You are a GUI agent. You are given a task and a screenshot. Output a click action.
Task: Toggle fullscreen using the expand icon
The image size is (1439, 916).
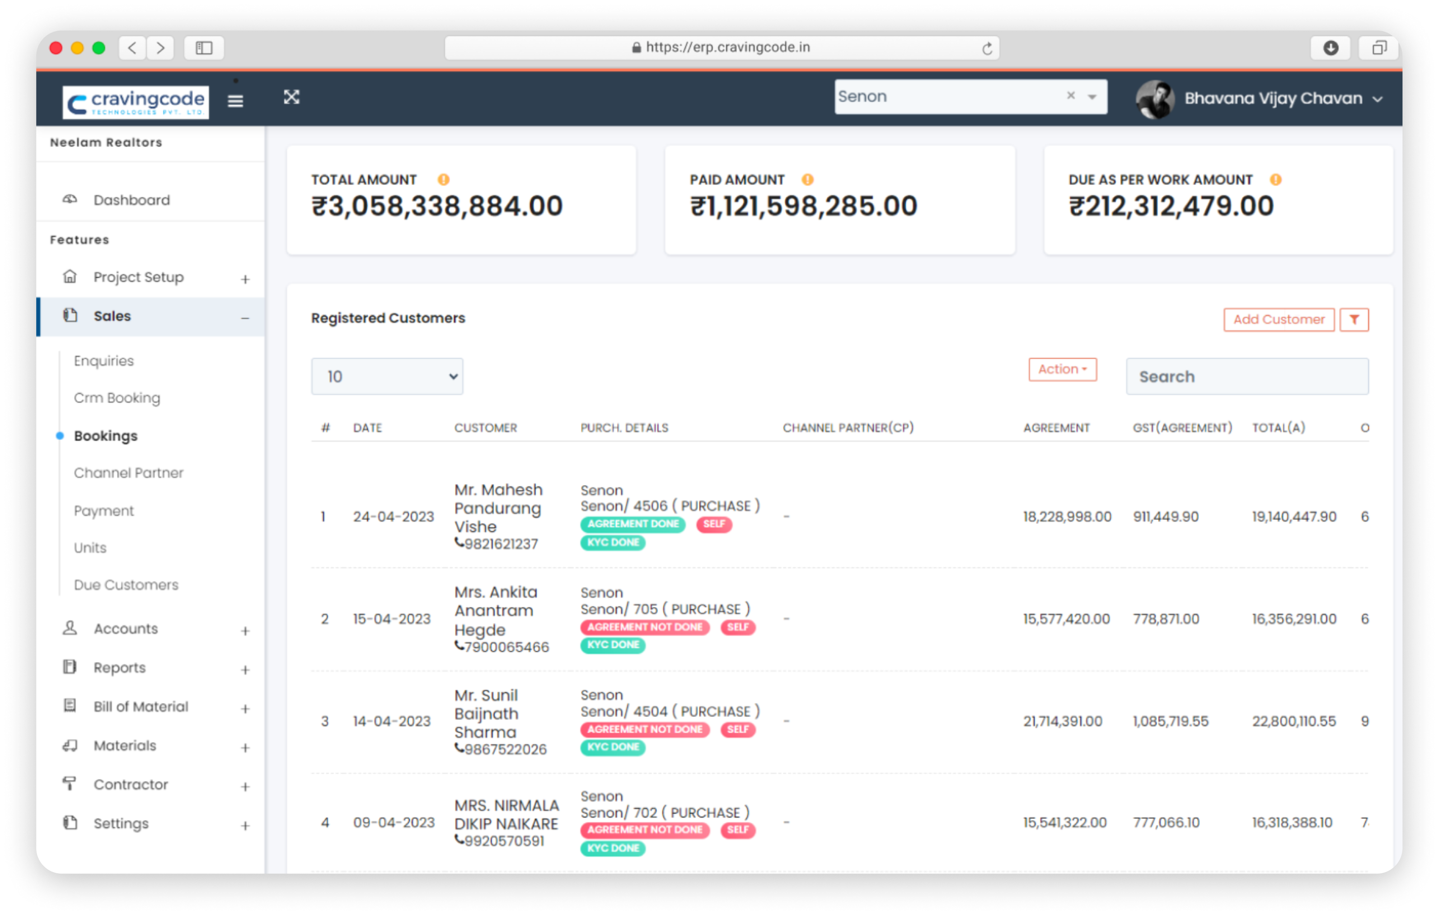pyautogui.click(x=291, y=98)
